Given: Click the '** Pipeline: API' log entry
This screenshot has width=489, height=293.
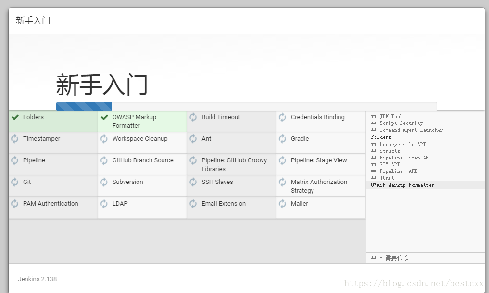Looking at the screenshot, I should 394,171.
